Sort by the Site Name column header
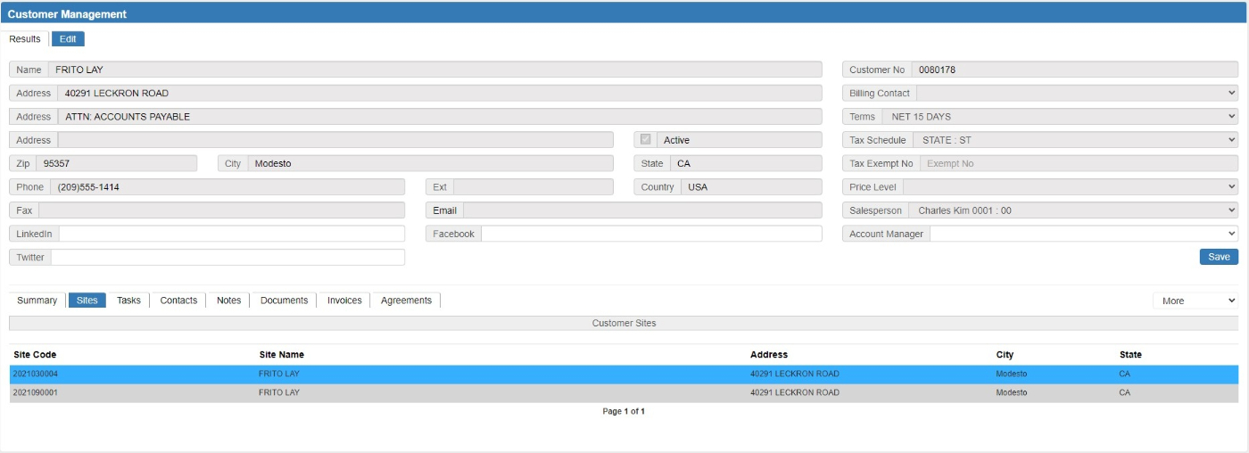Screen dimensions: 1249x453 tap(282, 355)
